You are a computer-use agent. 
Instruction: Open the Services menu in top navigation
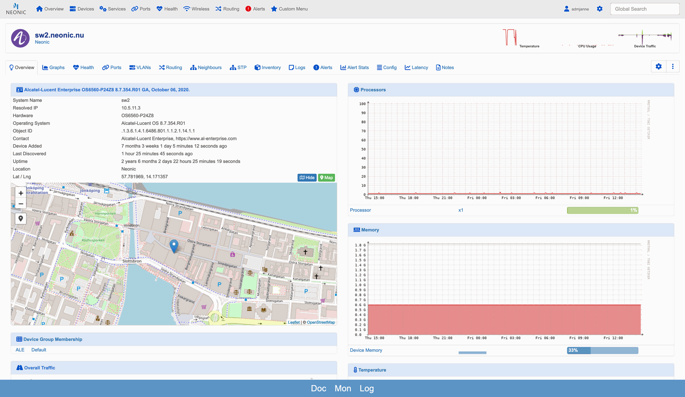point(112,9)
